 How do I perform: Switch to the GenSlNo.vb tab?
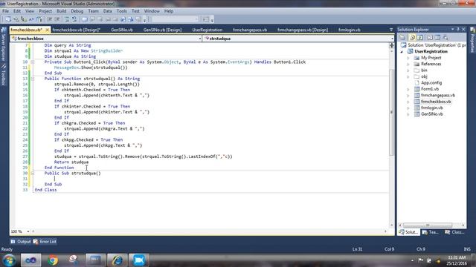pyautogui.click(x=122, y=30)
